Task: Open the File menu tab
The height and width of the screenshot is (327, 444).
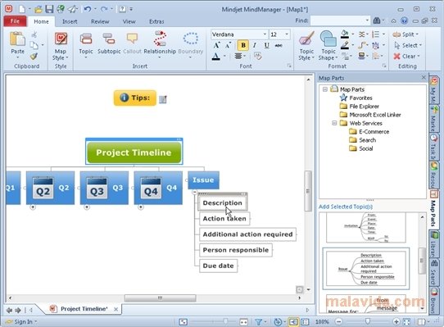Action: [15, 21]
